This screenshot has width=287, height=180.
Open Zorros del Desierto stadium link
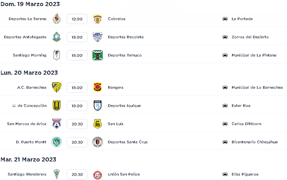pos(250,37)
